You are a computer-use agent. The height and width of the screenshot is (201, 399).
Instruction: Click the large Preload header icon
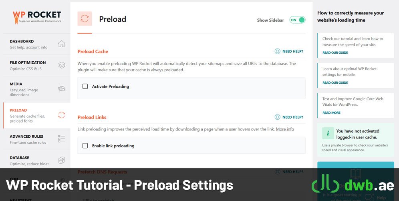85,18
